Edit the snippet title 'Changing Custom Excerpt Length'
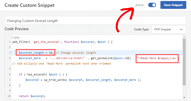 pos(95,20)
